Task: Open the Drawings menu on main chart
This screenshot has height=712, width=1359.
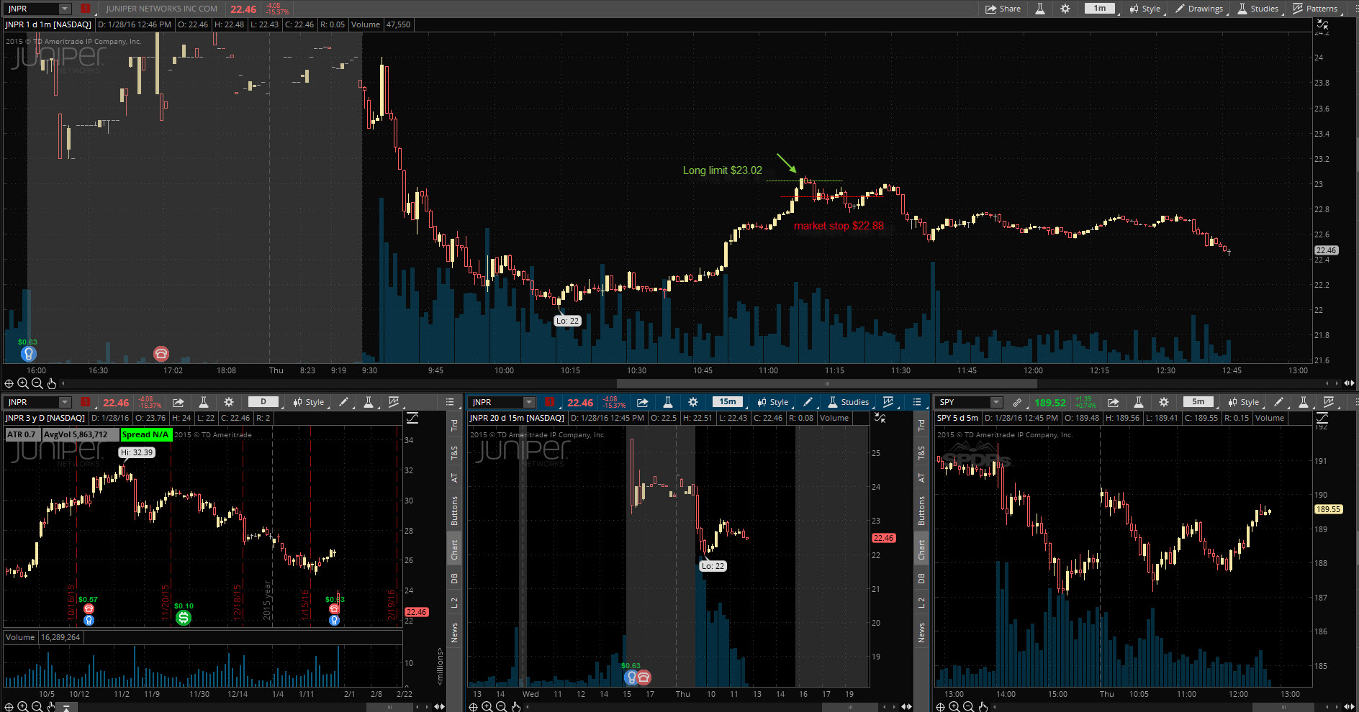Action: click(x=1198, y=9)
